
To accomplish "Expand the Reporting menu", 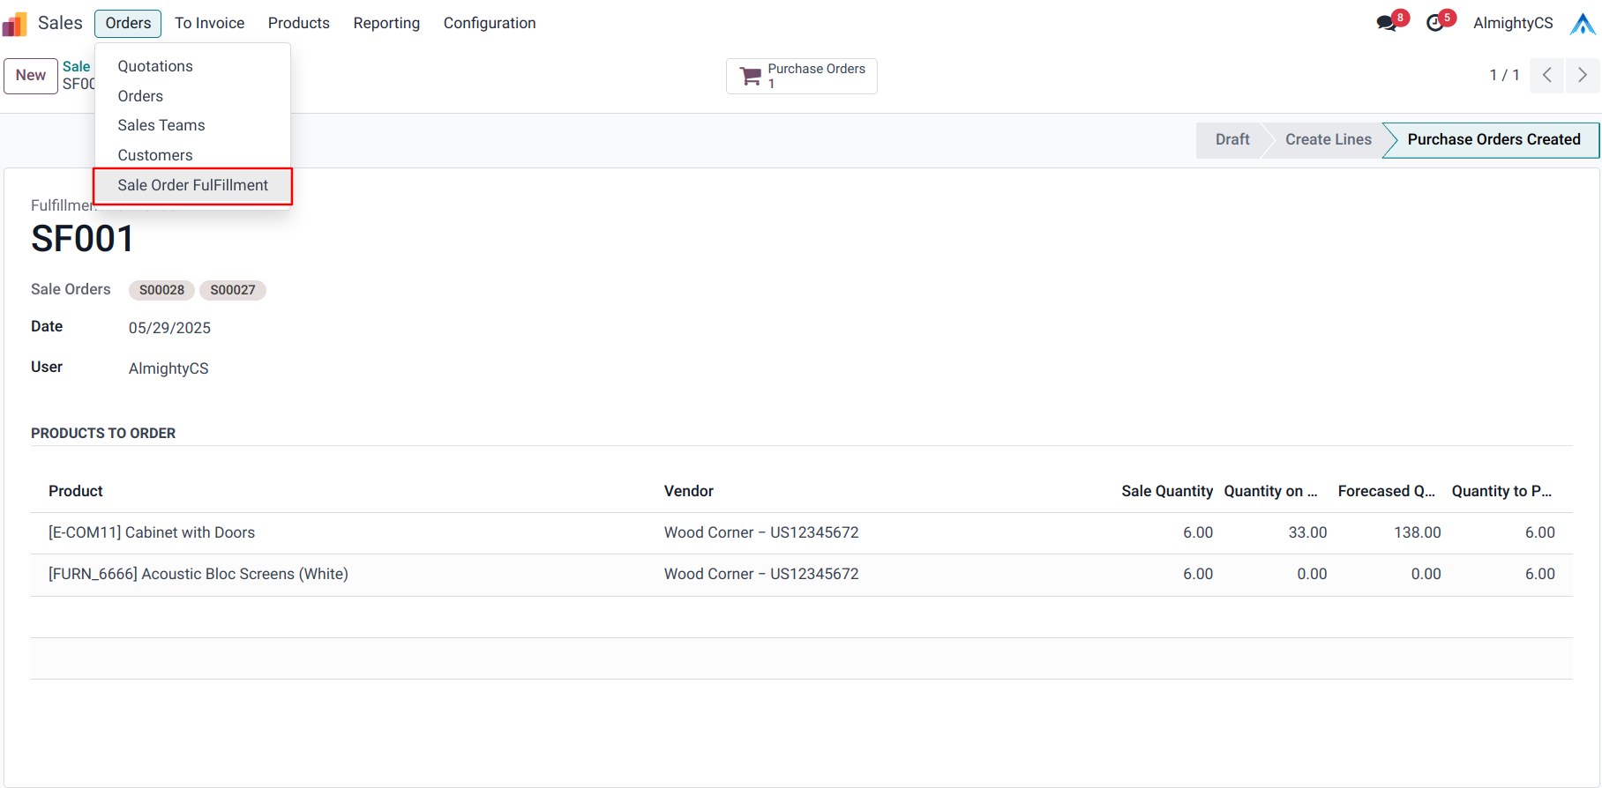I will (386, 24).
